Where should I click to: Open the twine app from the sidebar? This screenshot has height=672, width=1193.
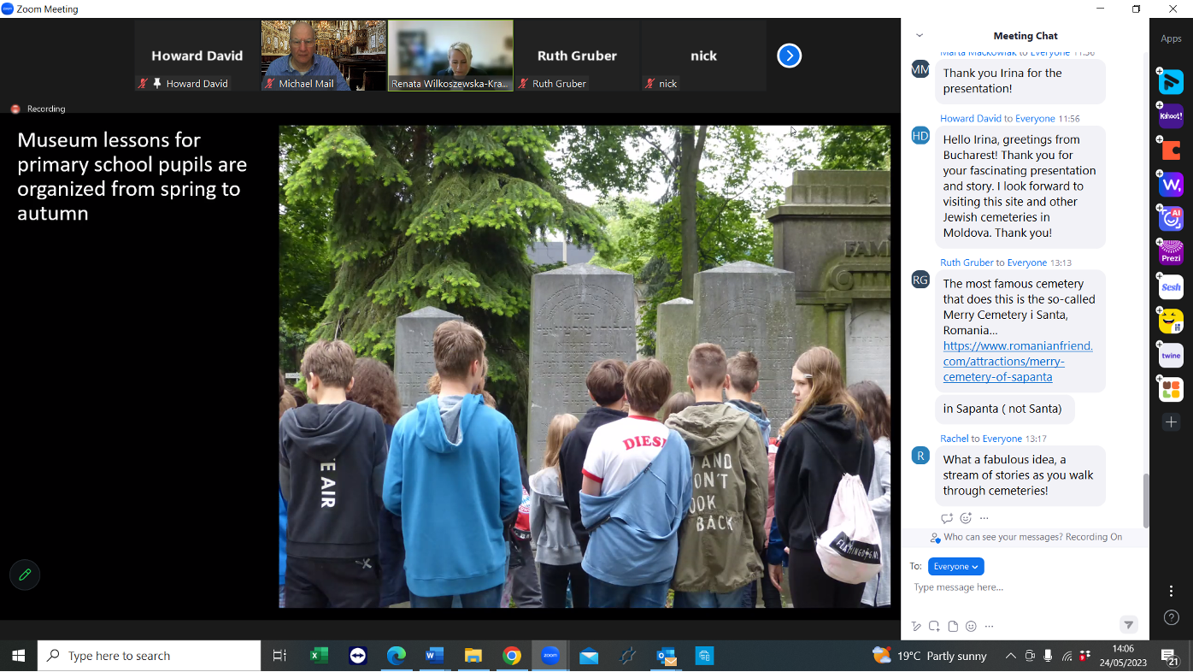[x=1170, y=355]
